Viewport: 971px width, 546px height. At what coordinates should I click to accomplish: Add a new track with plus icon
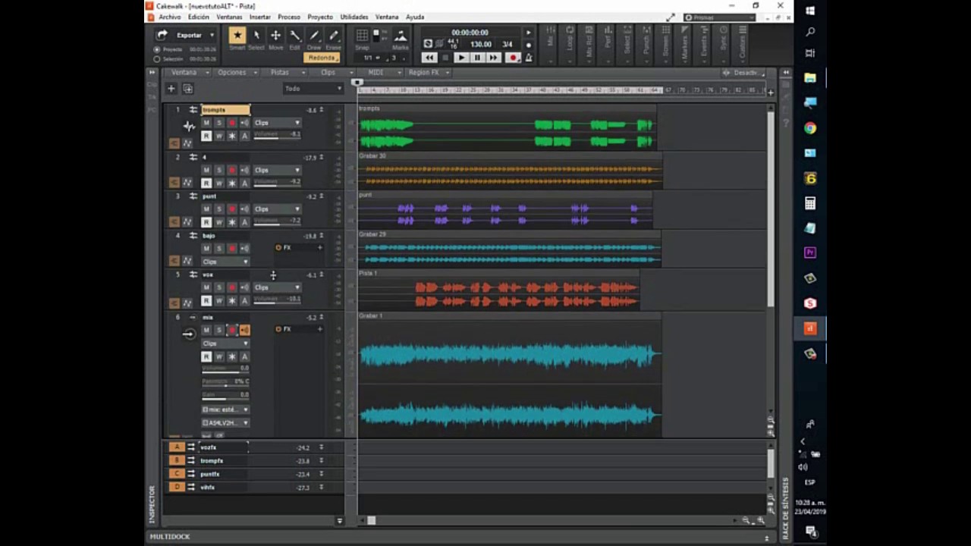pyautogui.click(x=171, y=89)
